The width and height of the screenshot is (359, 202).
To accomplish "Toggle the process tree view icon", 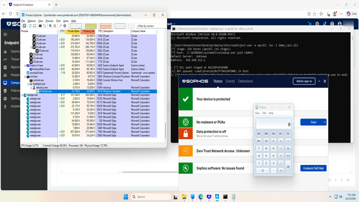I will [45, 26].
